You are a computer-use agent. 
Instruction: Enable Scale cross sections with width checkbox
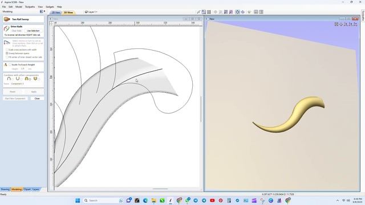(x=7, y=50)
